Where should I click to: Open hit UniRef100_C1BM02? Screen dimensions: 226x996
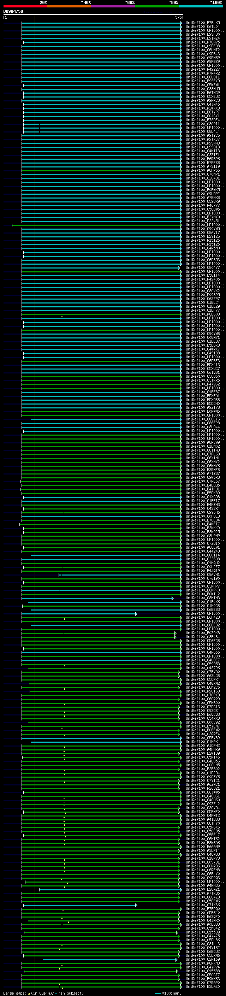point(203,446)
